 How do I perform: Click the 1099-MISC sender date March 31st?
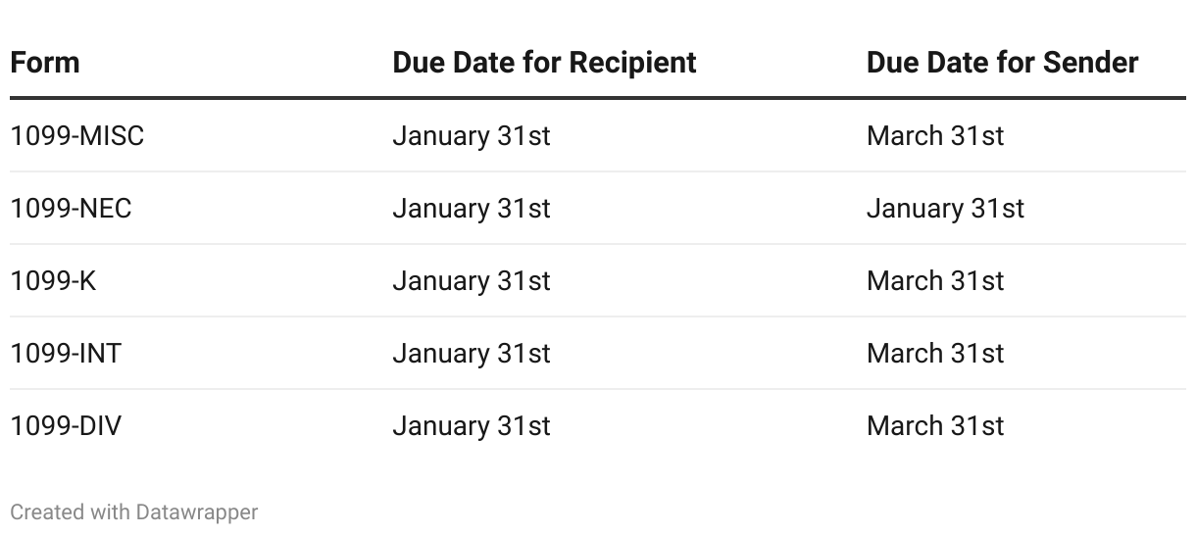point(935,136)
